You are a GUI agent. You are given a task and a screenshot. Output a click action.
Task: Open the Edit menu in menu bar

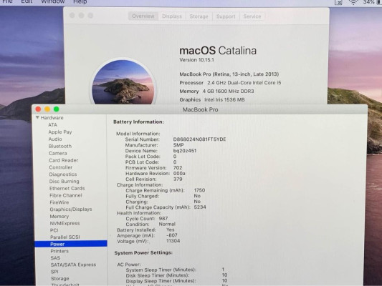pyautogui.click(x=27, y=1)
